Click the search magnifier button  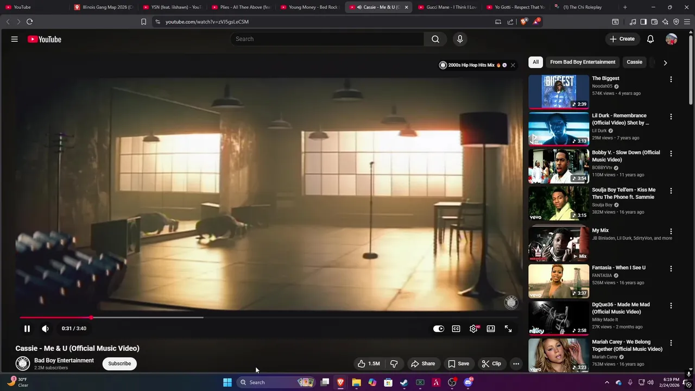(x=435, y=39)
